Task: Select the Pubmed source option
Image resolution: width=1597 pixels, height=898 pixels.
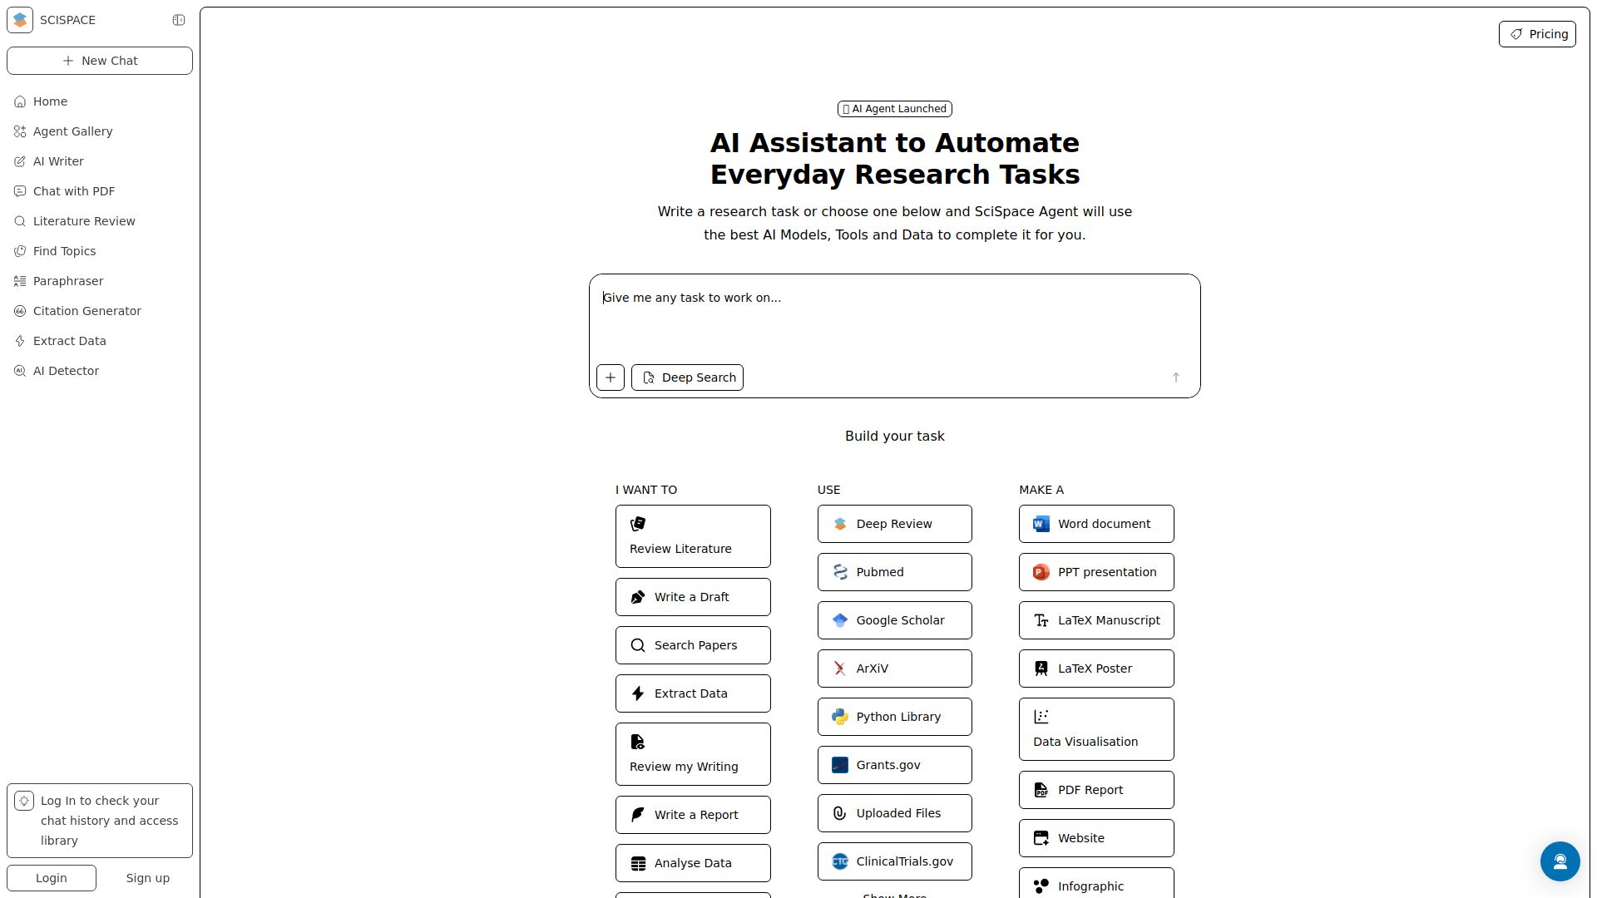Action: pyautogui.click(x=894, y=572)
